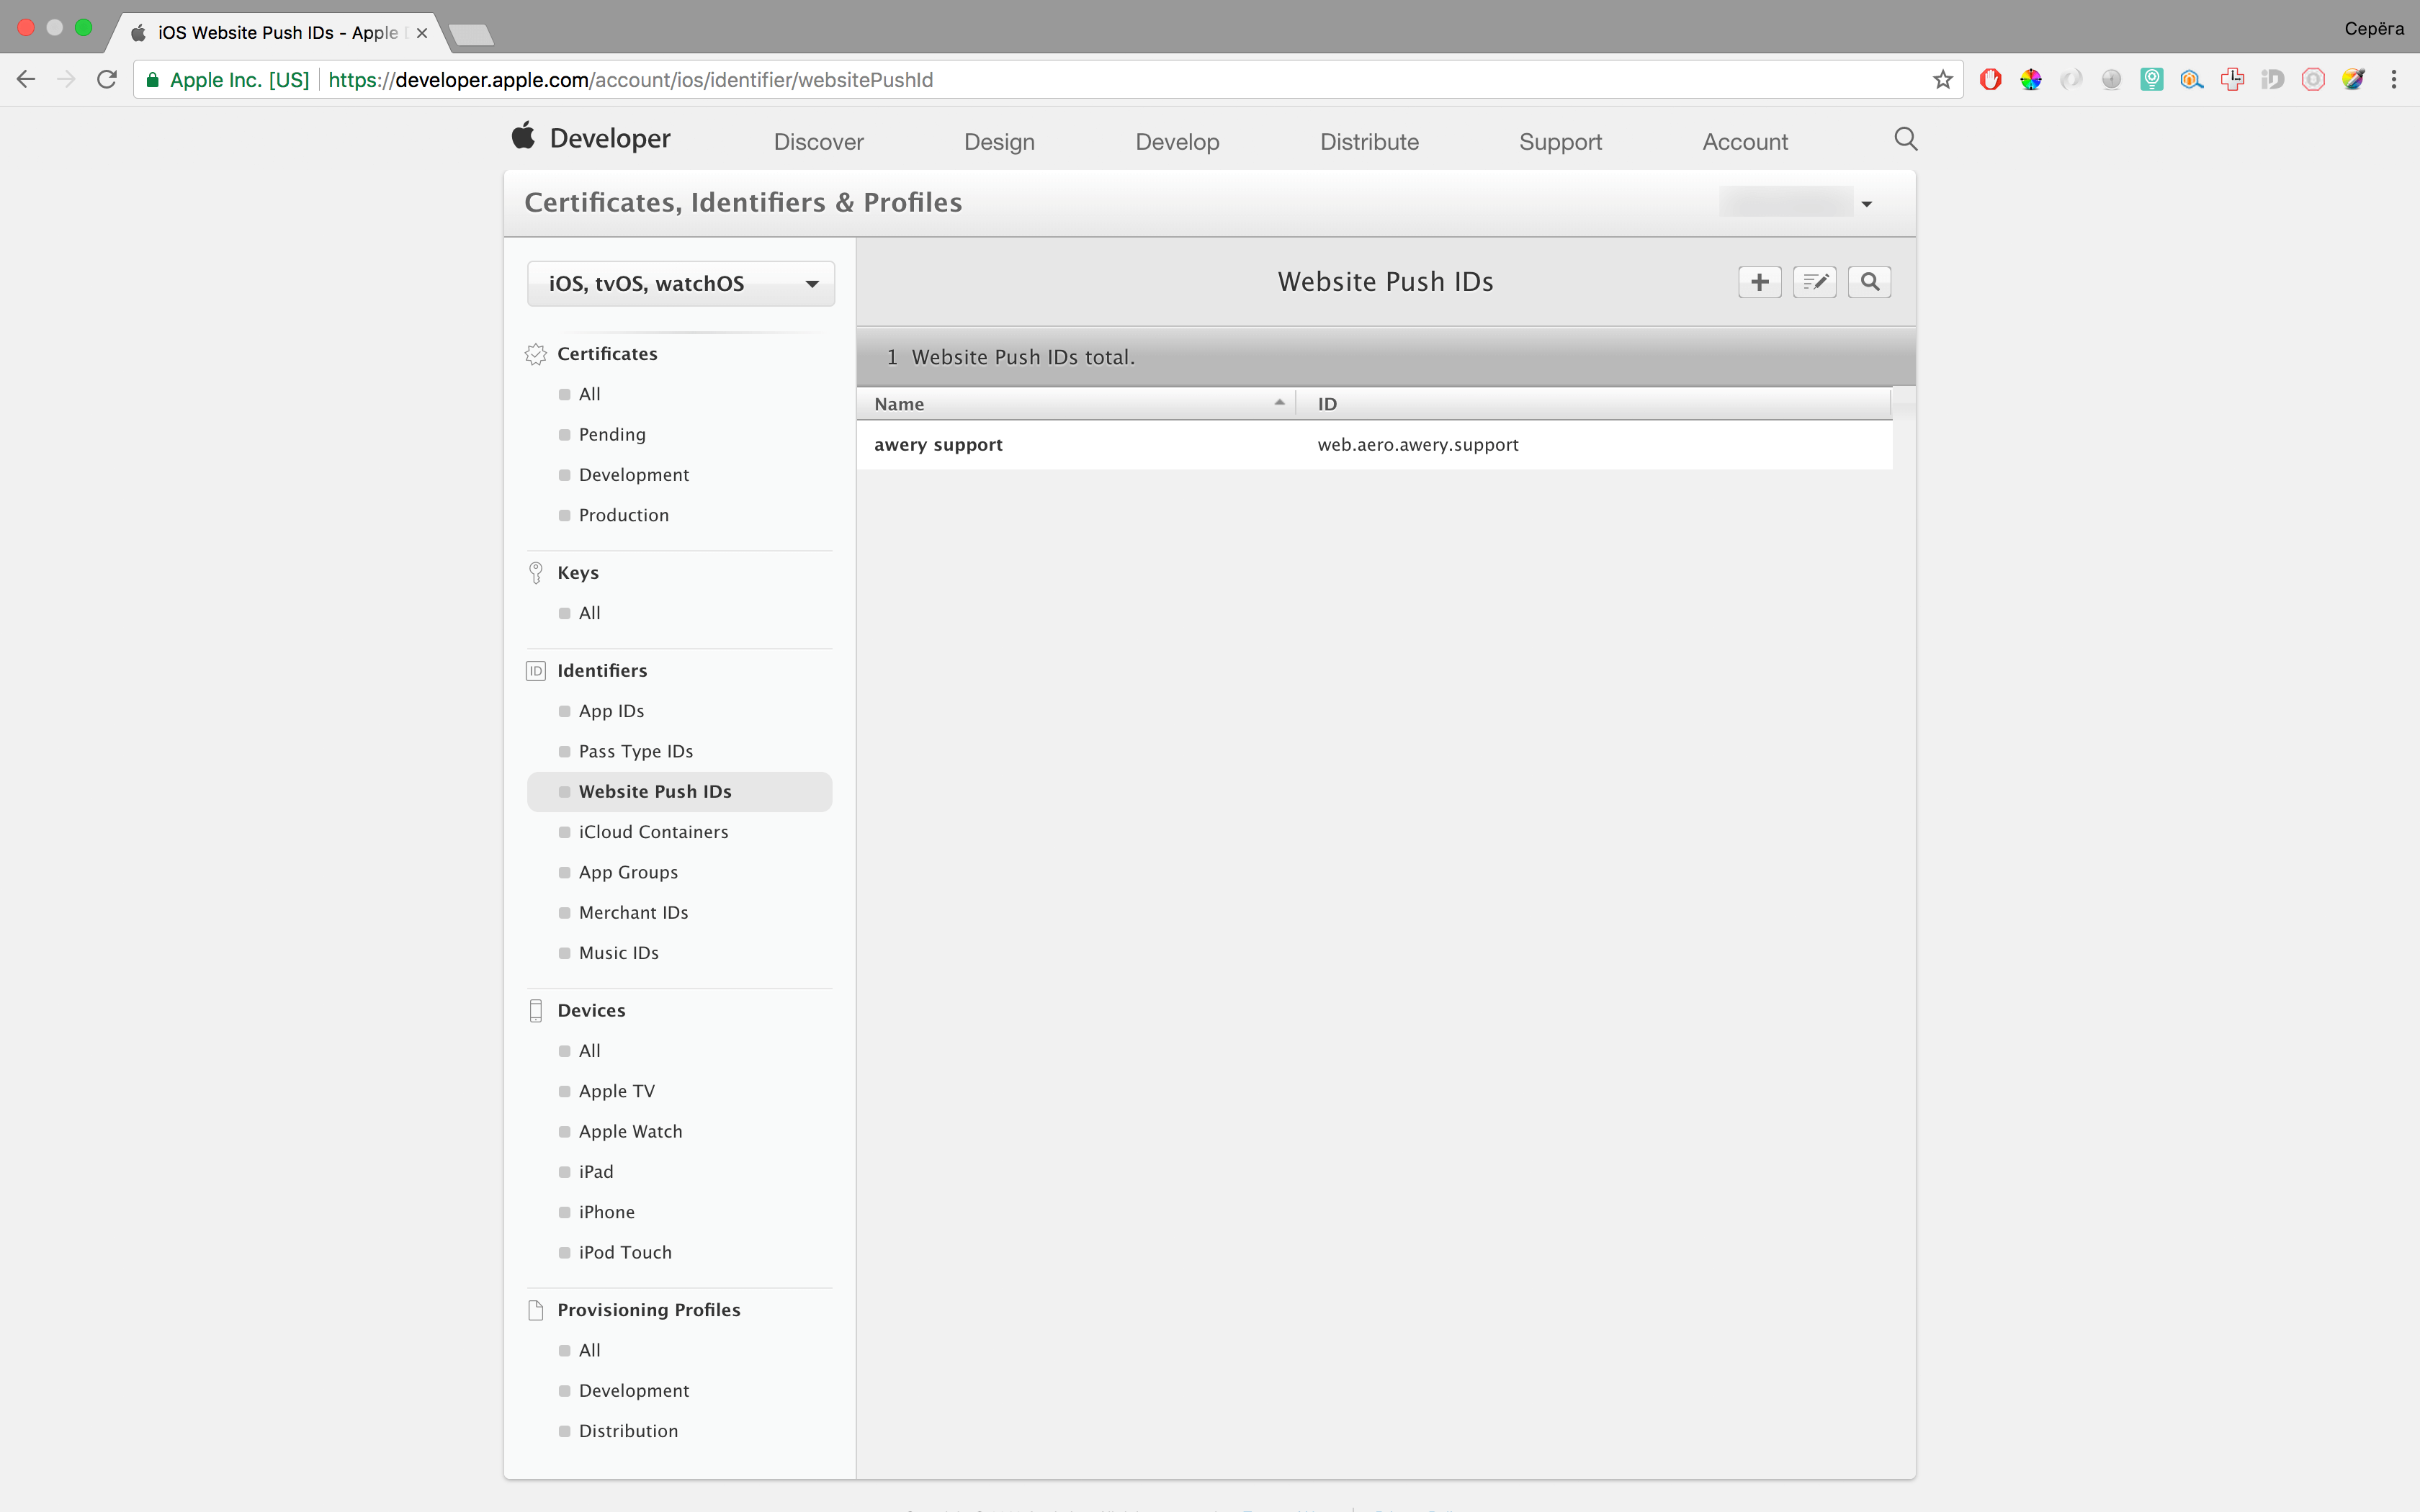Open iCloud Containers
The image size is (2420, 1512).
pyautogui.click(x=653, y=832)
